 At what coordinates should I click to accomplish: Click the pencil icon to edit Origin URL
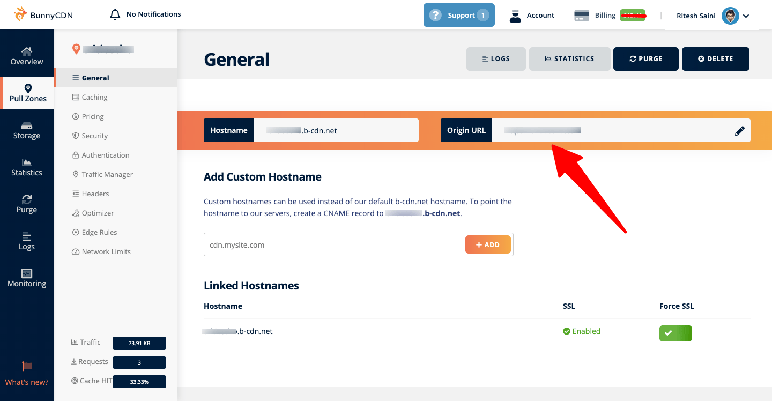click(x=740, y=131)
